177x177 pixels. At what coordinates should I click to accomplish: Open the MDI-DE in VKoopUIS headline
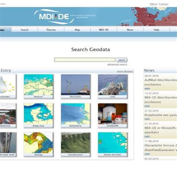[x=161, y=130]
